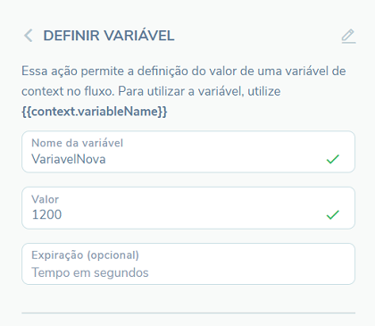Place cursor in the VariavelNova text
The height and width of the screenshot is (326, 375).
[69, 159]
